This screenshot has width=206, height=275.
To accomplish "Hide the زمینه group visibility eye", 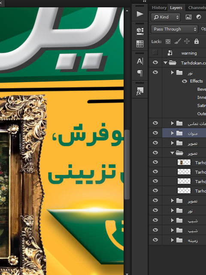I will [x=155, y=240].
